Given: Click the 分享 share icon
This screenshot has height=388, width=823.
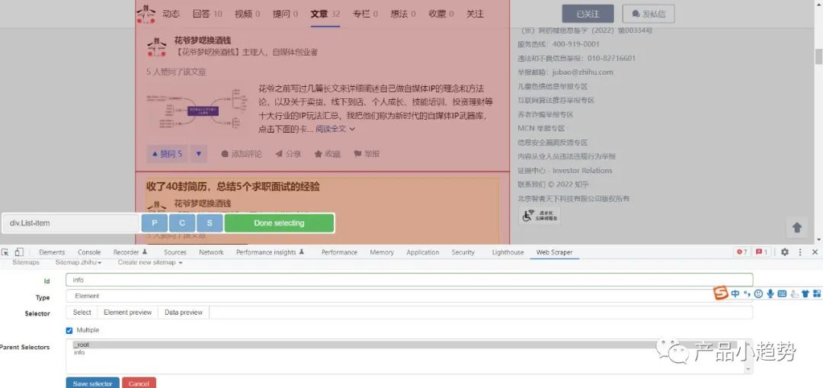Looking at the screenshot, I should pyautogui.click(x=279, y=154).
